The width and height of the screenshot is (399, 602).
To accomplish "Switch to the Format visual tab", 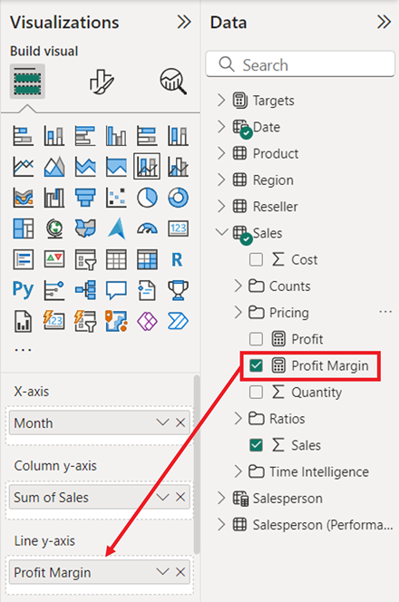I will pyautogui.click(x=102, y=82).
